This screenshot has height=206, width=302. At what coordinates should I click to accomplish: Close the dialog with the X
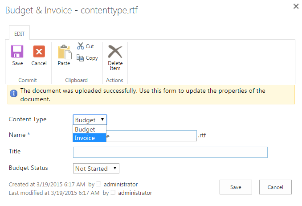(296, 7)
